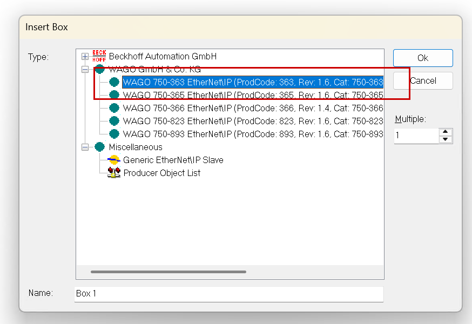Select the Producer Object List entry
The height and width of the screenshot is (324, 472).
(161, 173)
